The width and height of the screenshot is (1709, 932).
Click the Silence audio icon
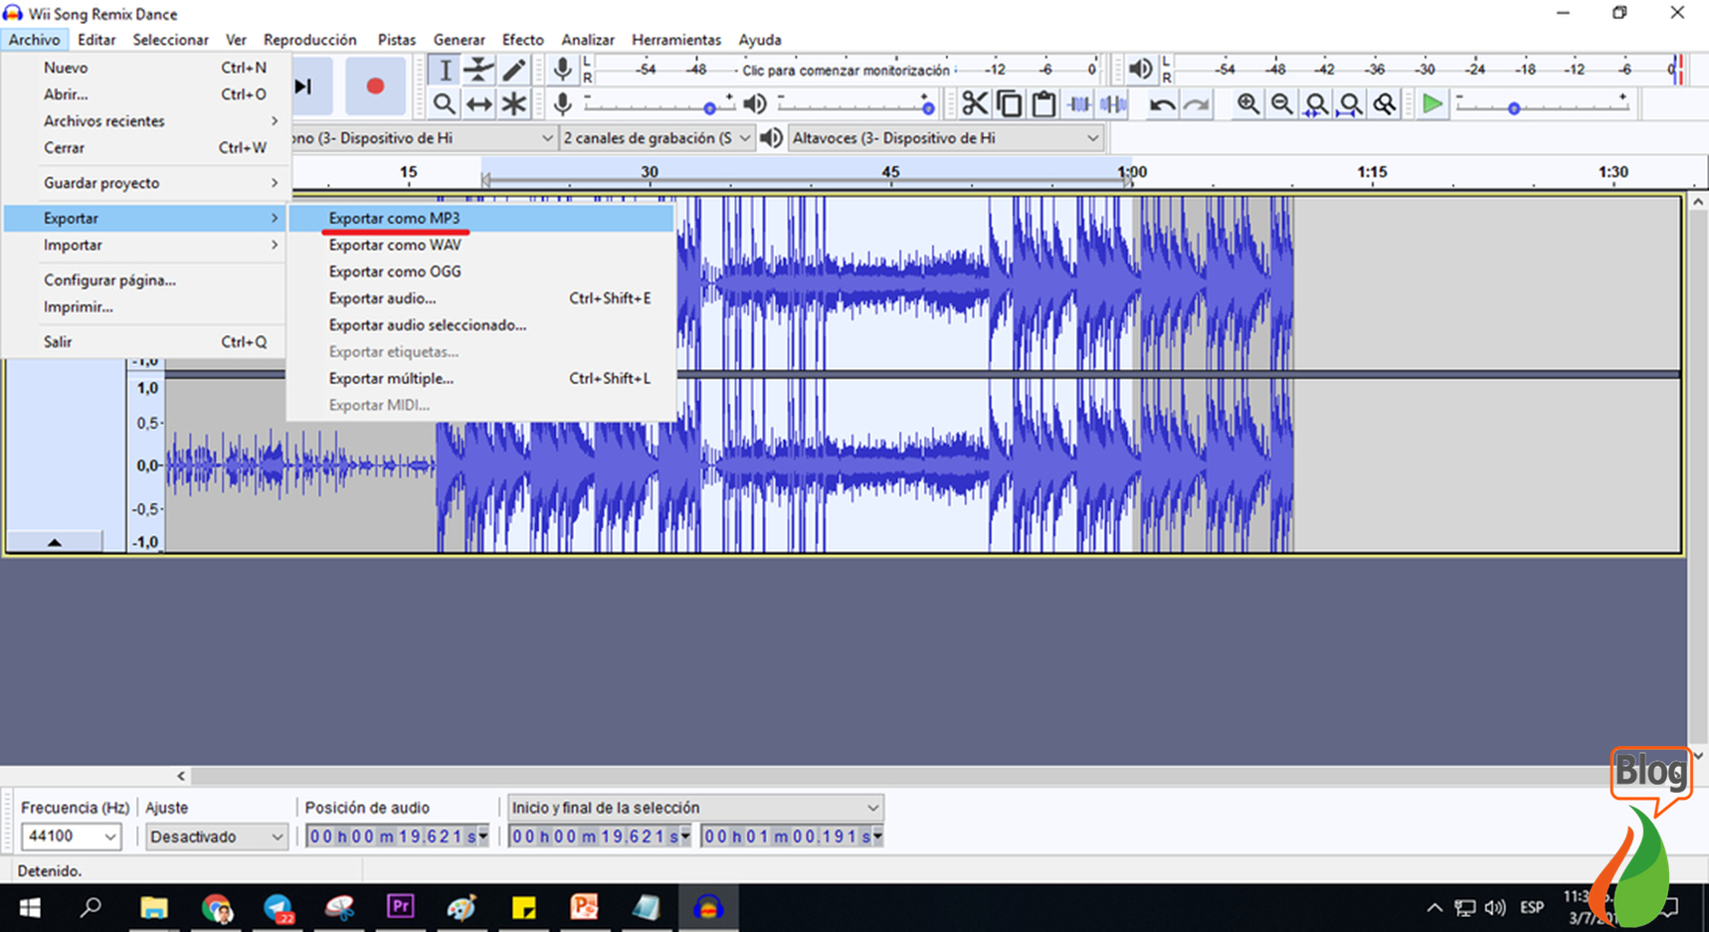(x=1112, y=103)
